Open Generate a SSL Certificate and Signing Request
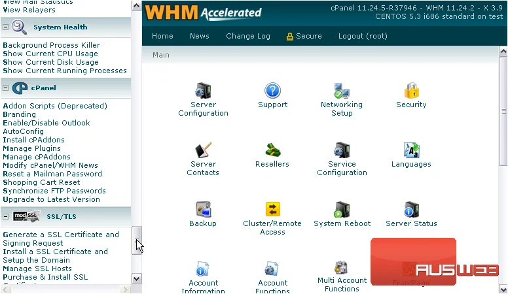This screenshot has width=508, height=294. tap(61, 238)
